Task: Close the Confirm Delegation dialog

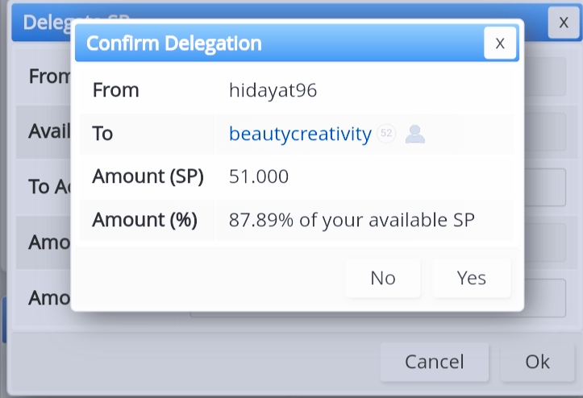Action: (500, 43)
